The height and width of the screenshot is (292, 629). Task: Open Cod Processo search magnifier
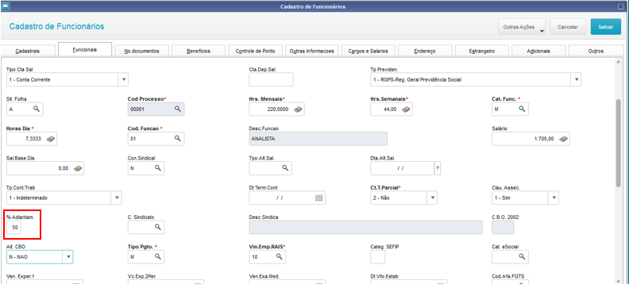177,109
